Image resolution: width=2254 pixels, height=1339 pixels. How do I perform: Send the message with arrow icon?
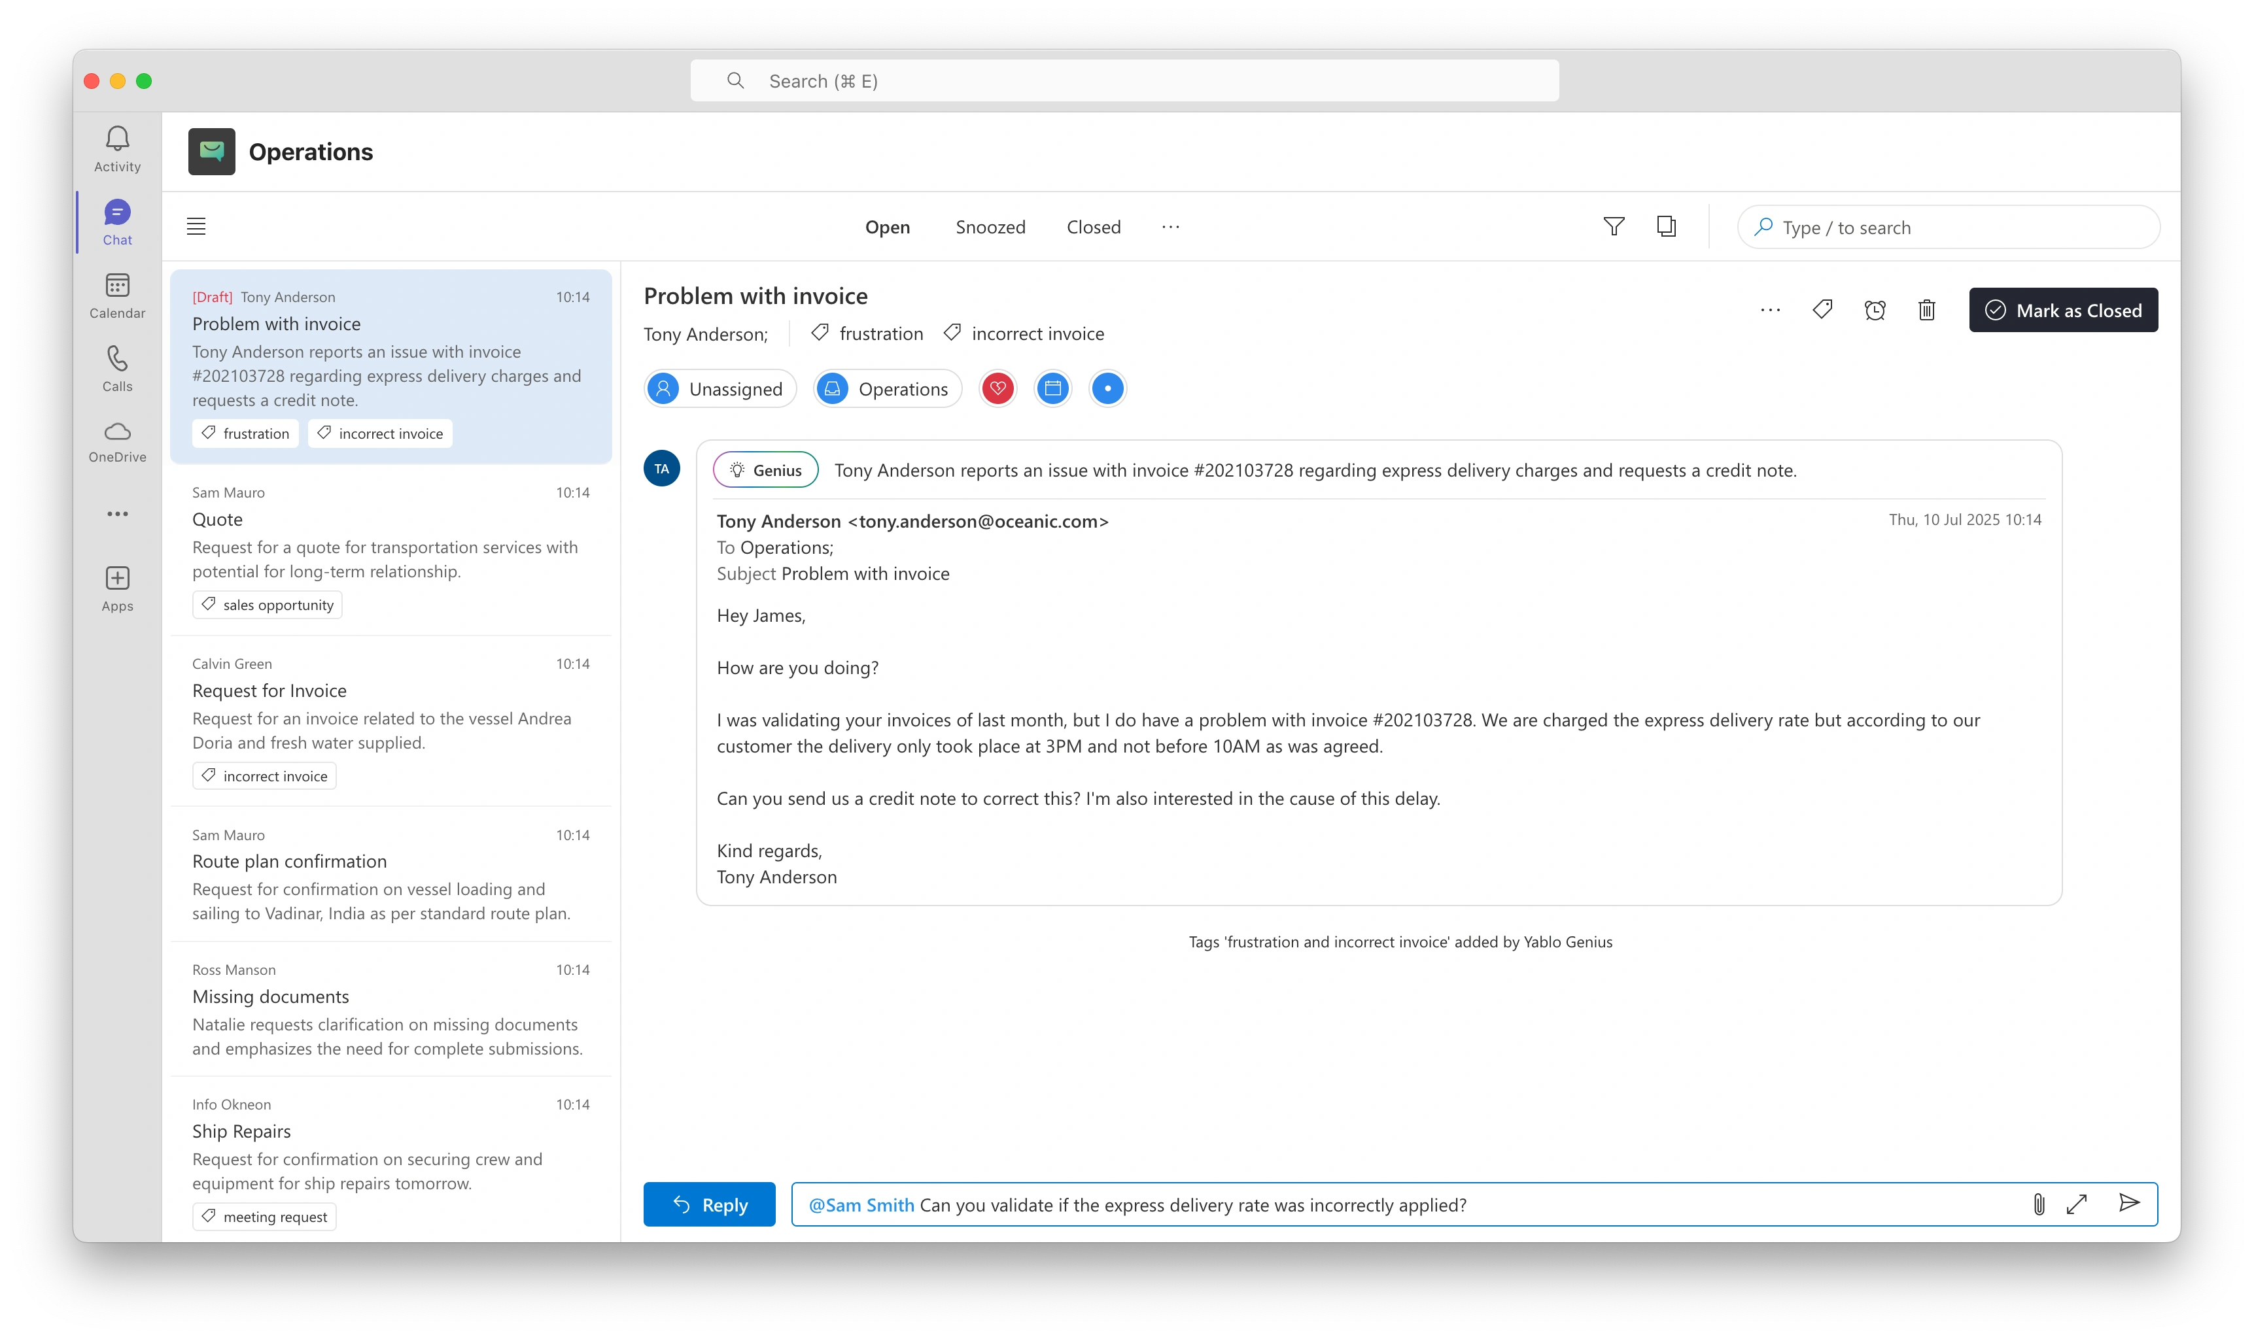(2128, 1203)
